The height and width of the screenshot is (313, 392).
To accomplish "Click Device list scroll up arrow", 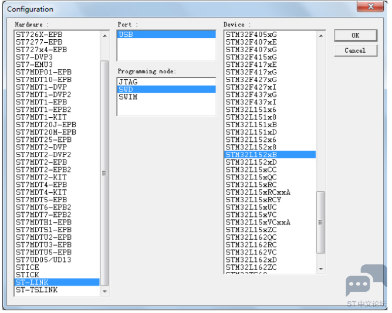I will (321, 36).
